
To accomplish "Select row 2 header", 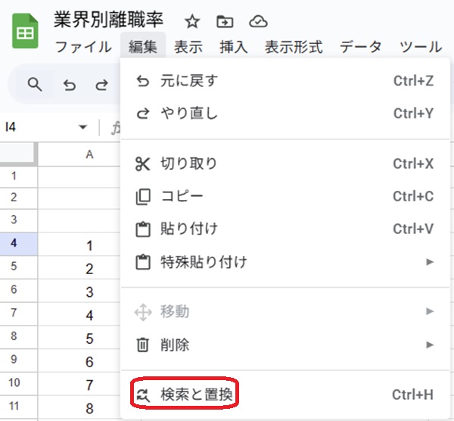I will tap(18, 198).
